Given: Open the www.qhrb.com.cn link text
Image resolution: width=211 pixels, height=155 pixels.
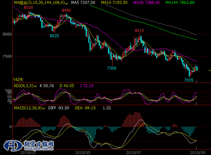Looking at the screenshot, I should [x=38, y=149].
